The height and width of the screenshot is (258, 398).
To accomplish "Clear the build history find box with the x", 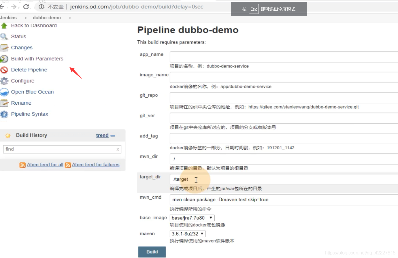I will 118,149.
